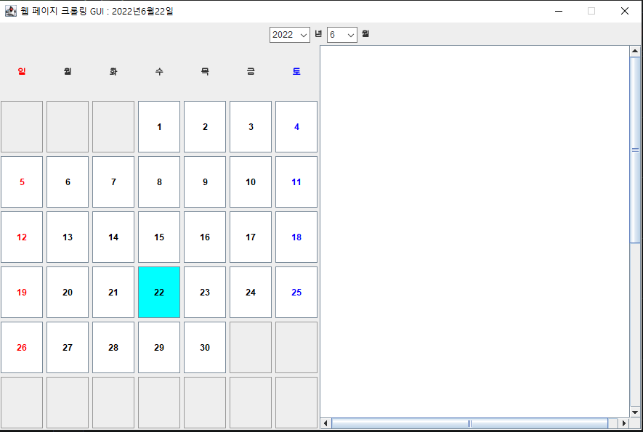Click the Friday header 금

[x=251, y=71]
